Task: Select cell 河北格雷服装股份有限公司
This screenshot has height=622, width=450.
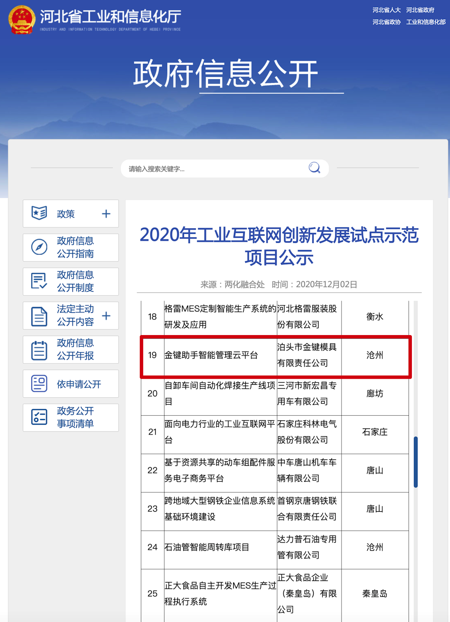Action: [309, 317]
